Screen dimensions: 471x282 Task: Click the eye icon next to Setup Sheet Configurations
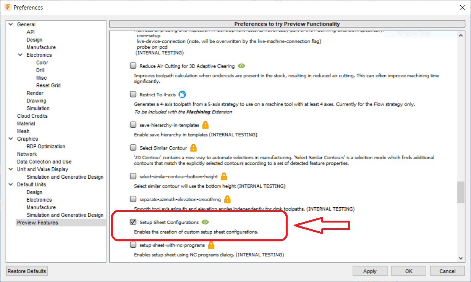(x=206, y=222)
